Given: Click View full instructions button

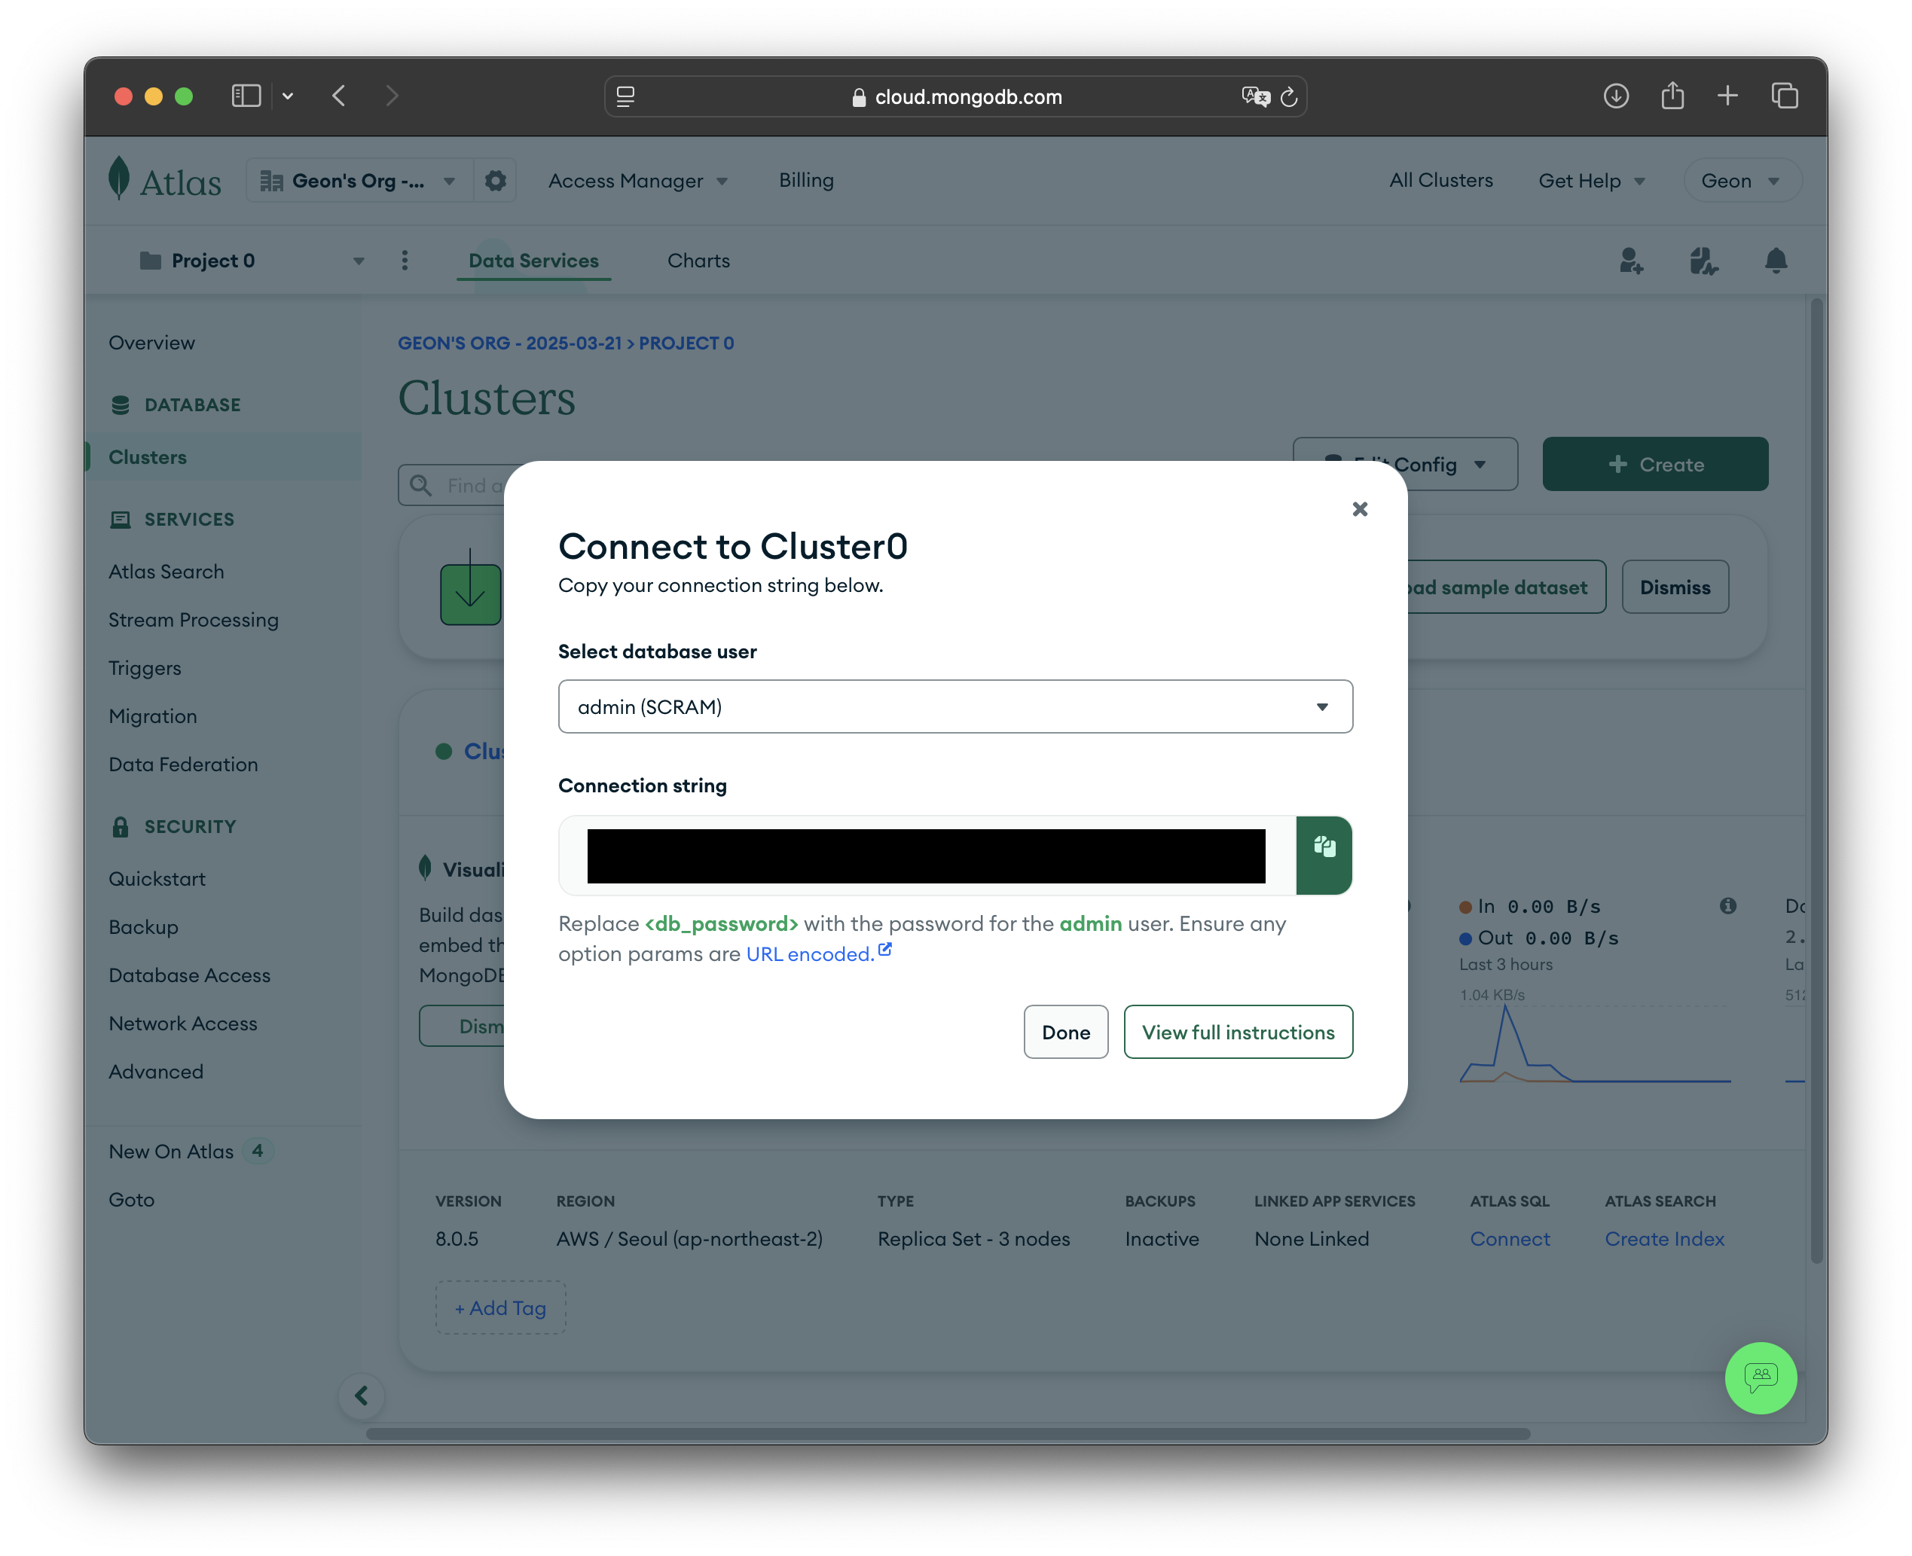Looking at the screenshot, I should coord(1237,1032).
